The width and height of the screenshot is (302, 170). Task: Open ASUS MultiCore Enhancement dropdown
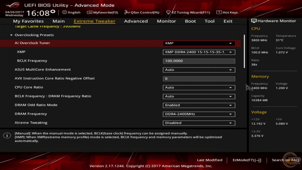click(x=199, y=70)
